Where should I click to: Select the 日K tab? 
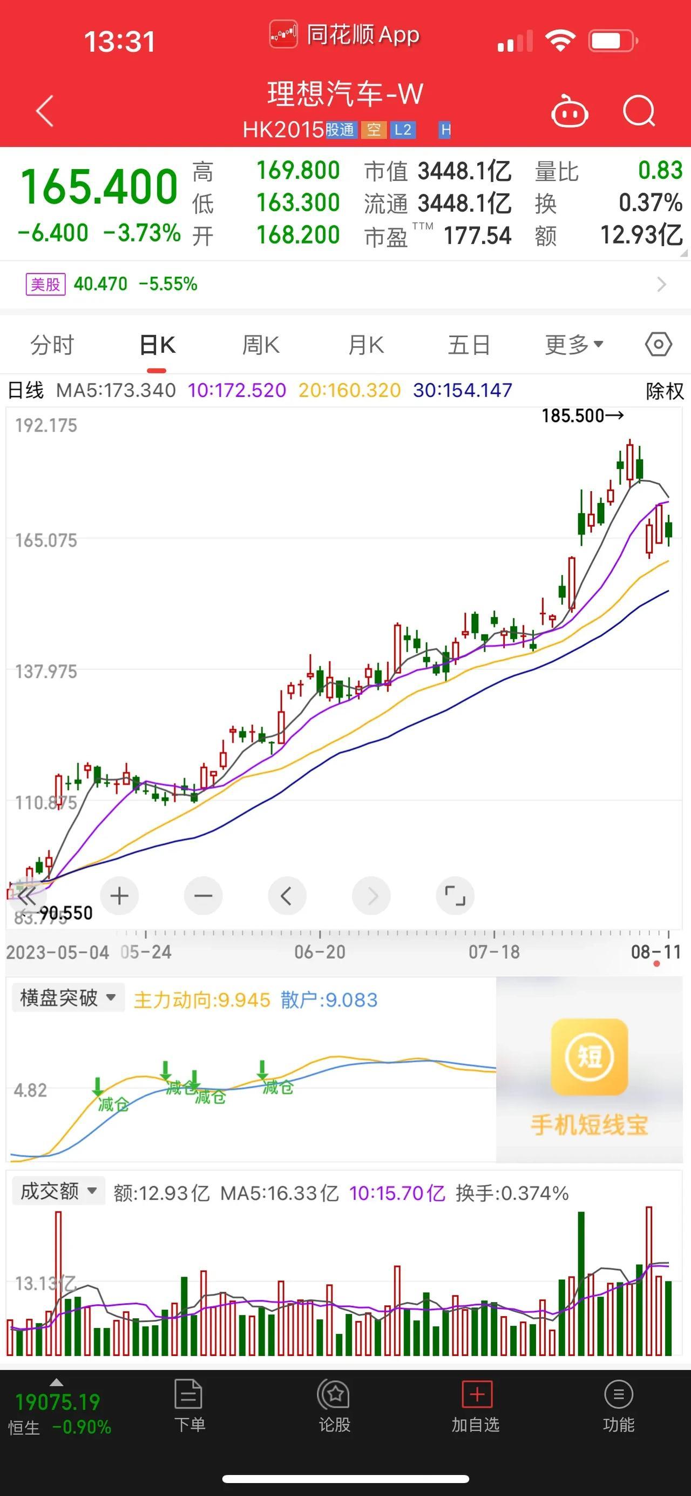pos(157,345)
